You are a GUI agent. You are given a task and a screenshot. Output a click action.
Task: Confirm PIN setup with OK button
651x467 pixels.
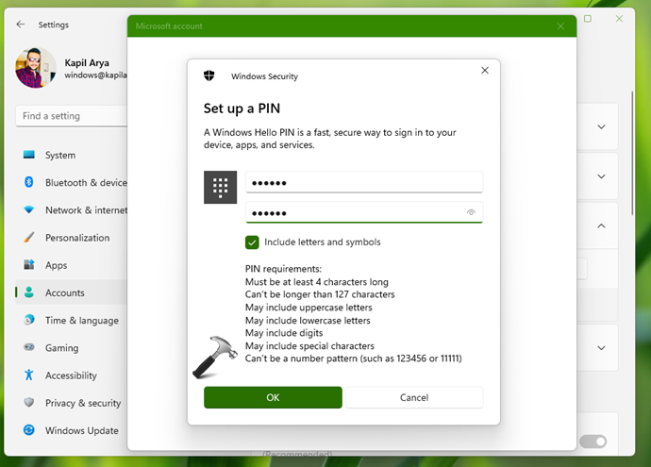273,397
